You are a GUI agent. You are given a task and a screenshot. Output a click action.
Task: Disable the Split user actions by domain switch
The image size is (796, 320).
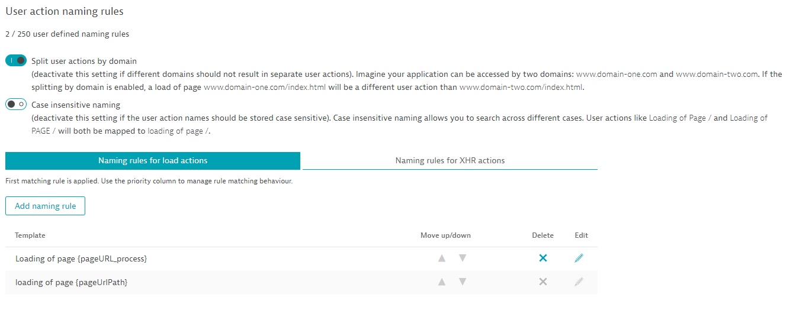(16, 61)
